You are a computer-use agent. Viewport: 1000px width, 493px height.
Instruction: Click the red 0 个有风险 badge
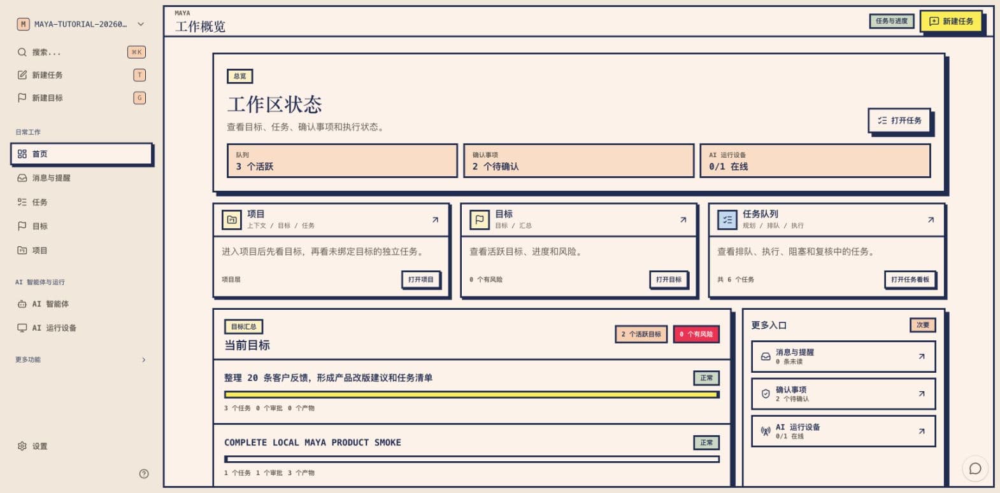[x=696, y=334]
